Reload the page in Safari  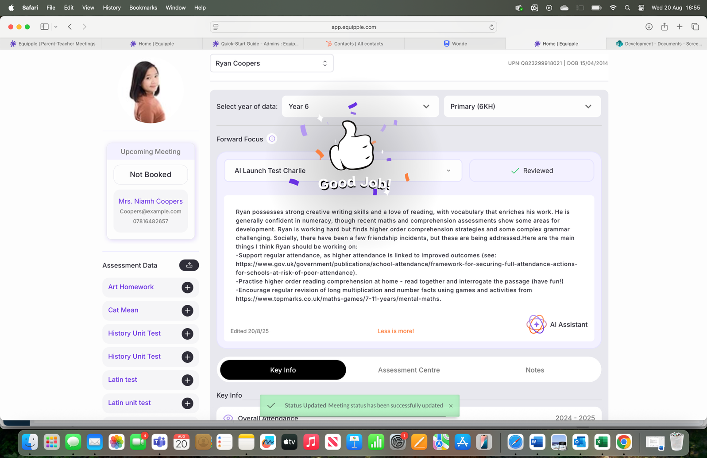point(491,27)
